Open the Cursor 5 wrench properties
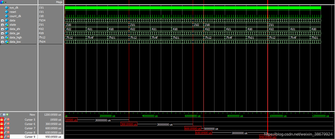 pos(5,120)
